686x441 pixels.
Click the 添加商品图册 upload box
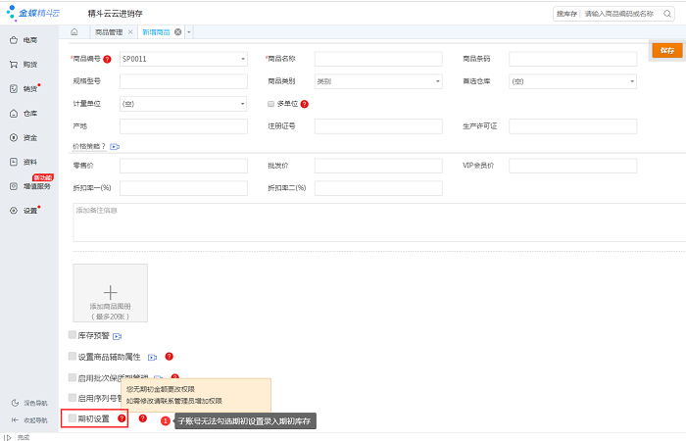(x=110, y=293)
